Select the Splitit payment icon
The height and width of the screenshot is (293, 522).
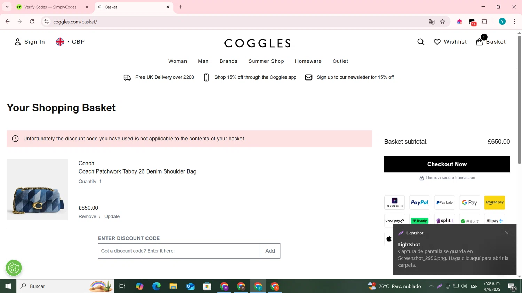point(445,220)
